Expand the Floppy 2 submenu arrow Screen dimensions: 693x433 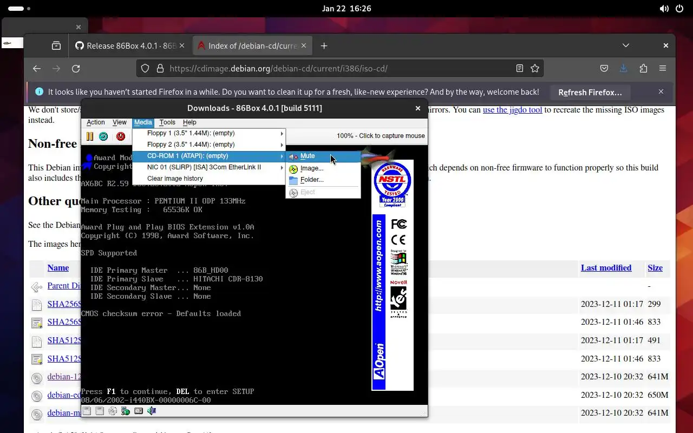[282, 145]
